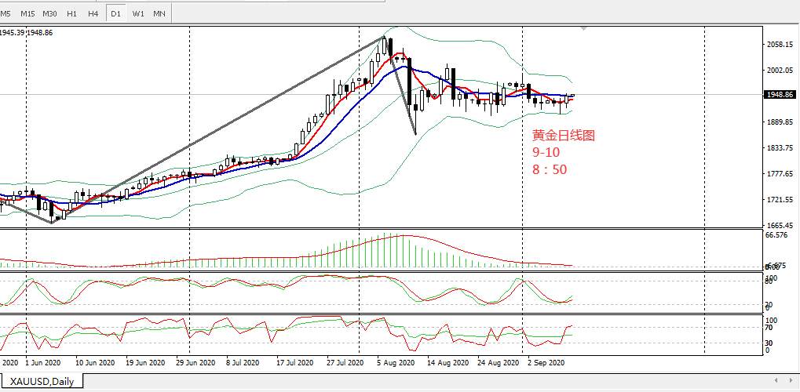
Task: Toggle the active D1 daily timeframe
Action: click(116, 14)
